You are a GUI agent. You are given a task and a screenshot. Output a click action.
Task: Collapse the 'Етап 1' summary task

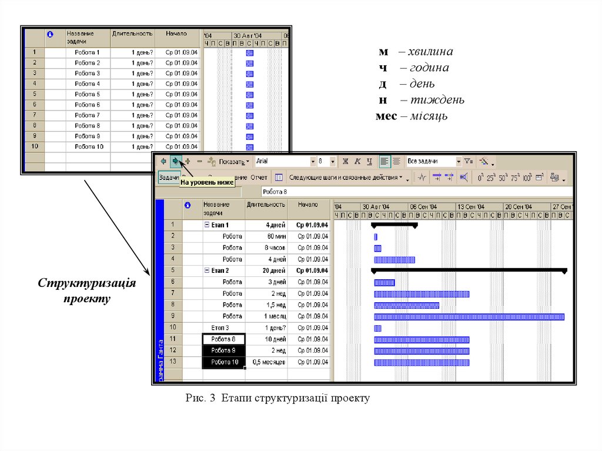coord(206,225)
